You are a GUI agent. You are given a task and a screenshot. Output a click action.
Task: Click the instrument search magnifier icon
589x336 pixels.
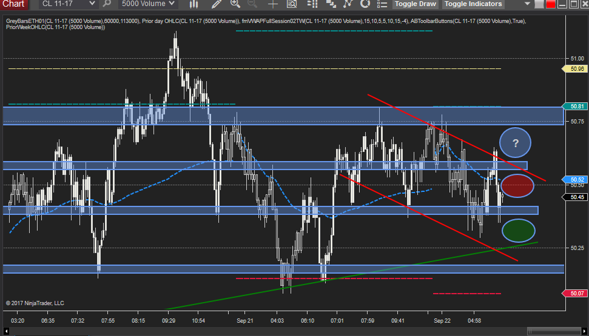coord(107,4)
